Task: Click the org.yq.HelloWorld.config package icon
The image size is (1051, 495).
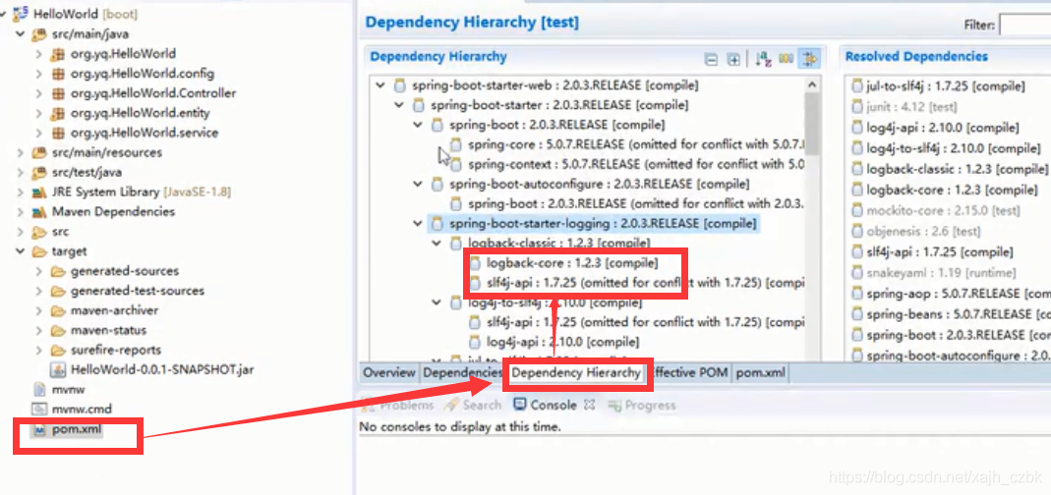Action: [58, 73]
